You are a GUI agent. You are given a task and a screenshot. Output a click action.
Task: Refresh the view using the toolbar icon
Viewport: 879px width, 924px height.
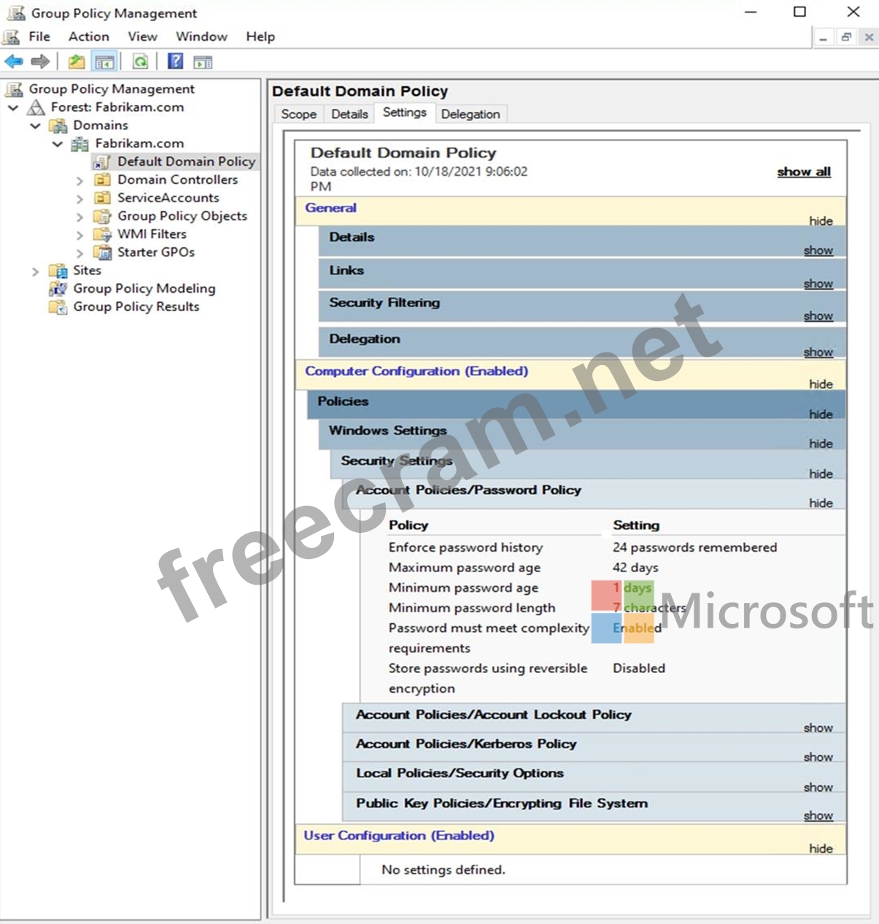coord(140,61)
